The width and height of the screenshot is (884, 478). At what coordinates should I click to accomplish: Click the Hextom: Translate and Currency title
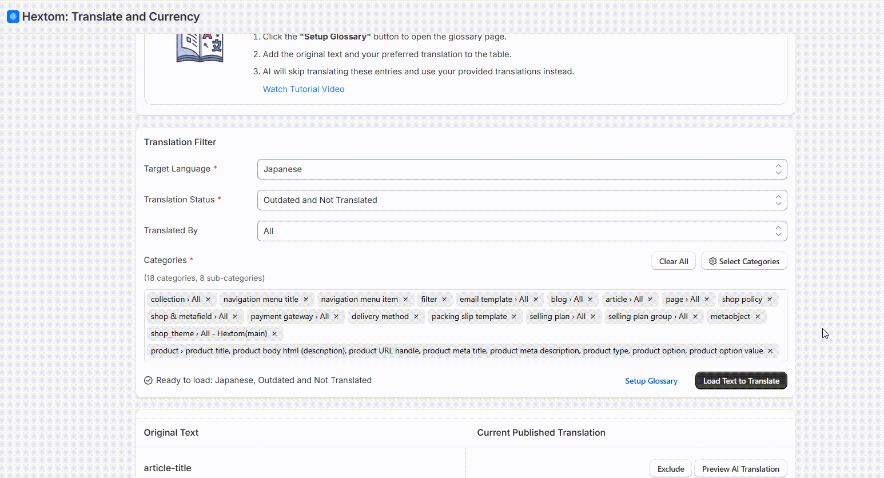pos(111,17)
